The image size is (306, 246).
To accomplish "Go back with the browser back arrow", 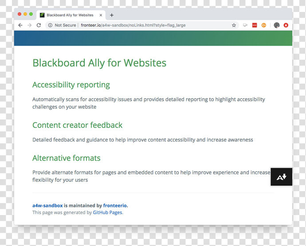I will click(20, 25).
